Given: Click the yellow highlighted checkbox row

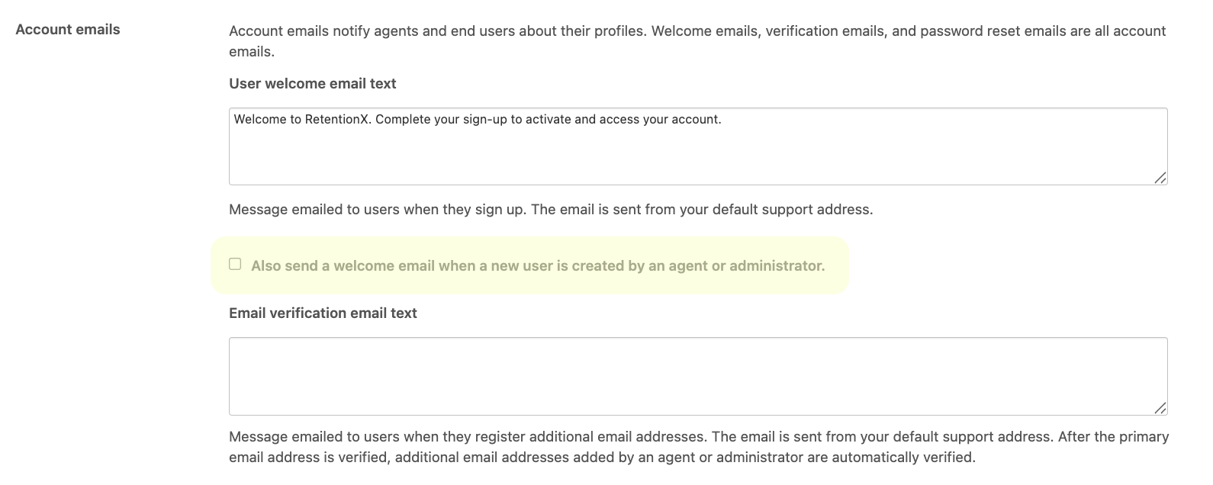Looking at the screenshot, I should click(x=529, y=265).
